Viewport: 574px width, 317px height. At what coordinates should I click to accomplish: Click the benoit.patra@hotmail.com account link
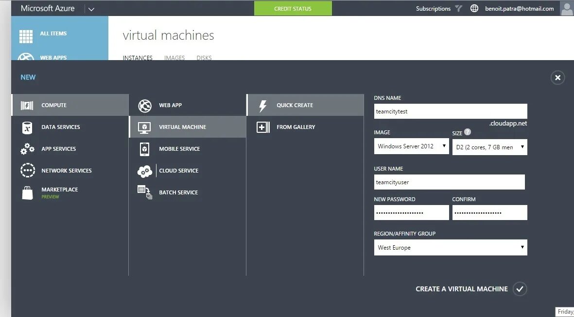tap(519, 9)
